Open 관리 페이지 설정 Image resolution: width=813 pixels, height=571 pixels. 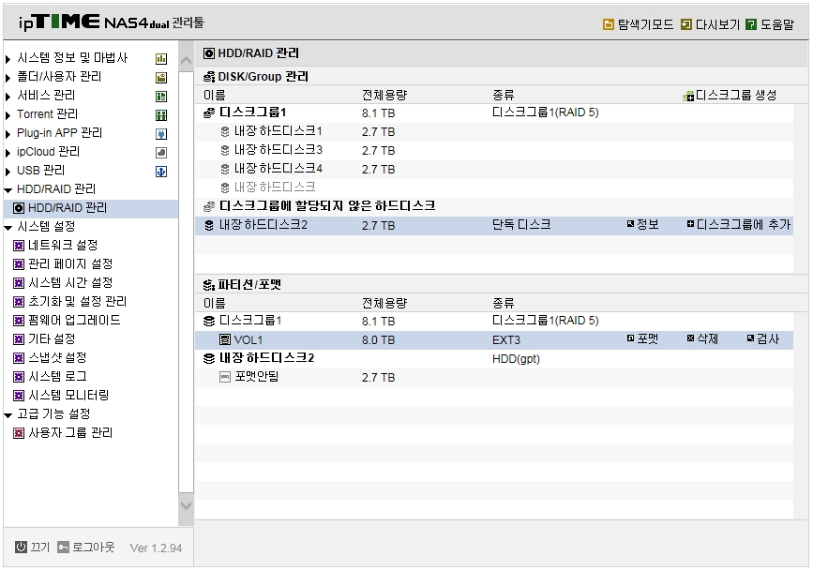(70, 264)
